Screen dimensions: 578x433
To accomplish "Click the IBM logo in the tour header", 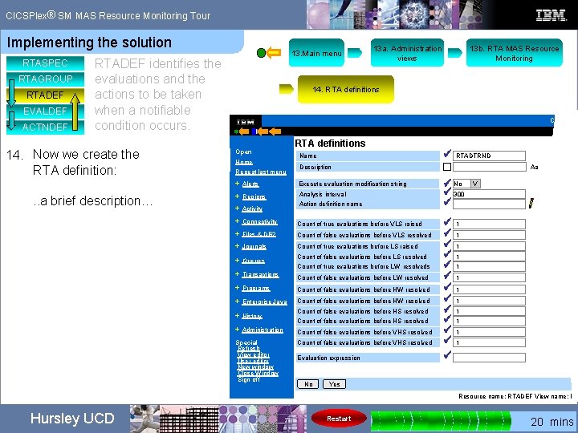I will (551, 15).
